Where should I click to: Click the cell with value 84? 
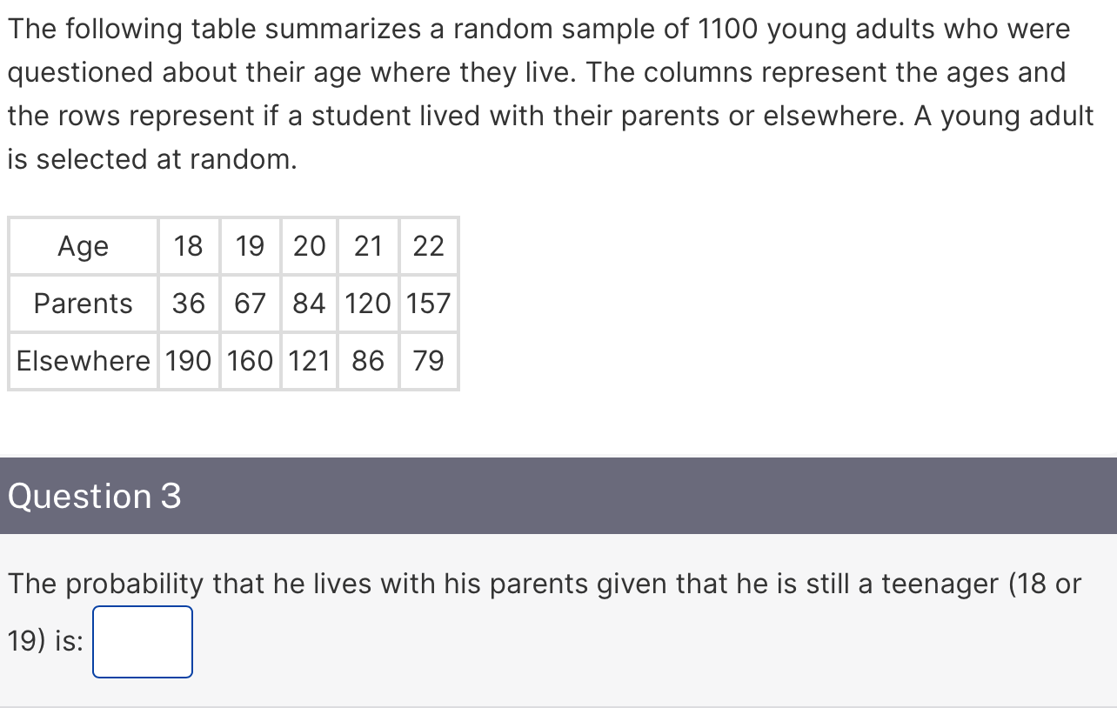[x=308, y=304]
